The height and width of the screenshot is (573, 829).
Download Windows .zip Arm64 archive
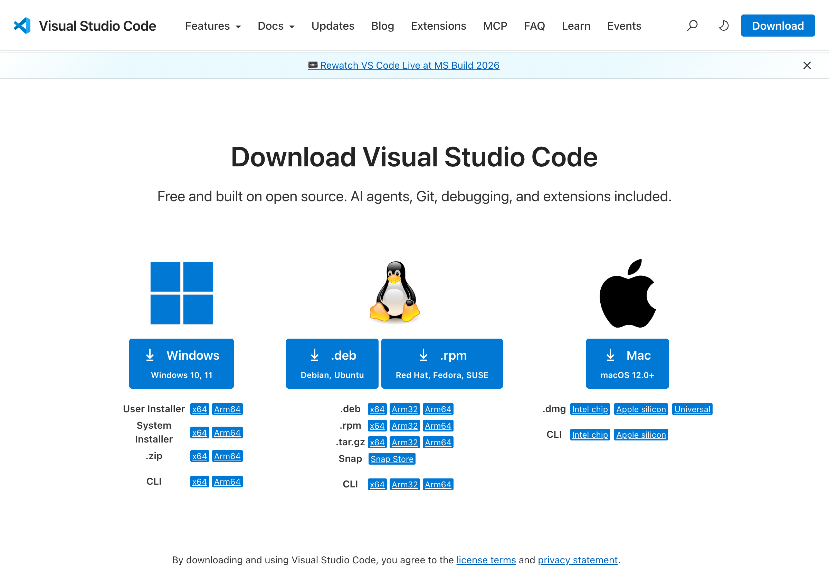(227, 456)
